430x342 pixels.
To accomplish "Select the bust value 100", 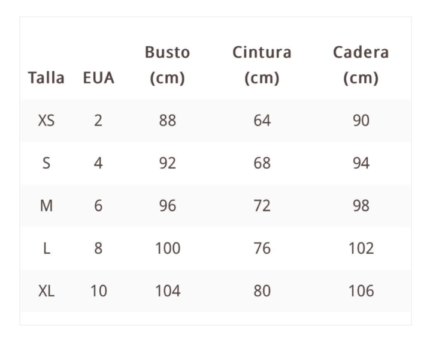I will click(x=167, y=248).
